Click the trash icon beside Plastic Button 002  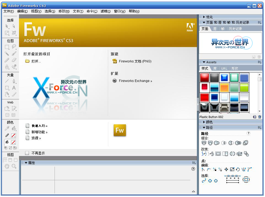coord(260,117)
